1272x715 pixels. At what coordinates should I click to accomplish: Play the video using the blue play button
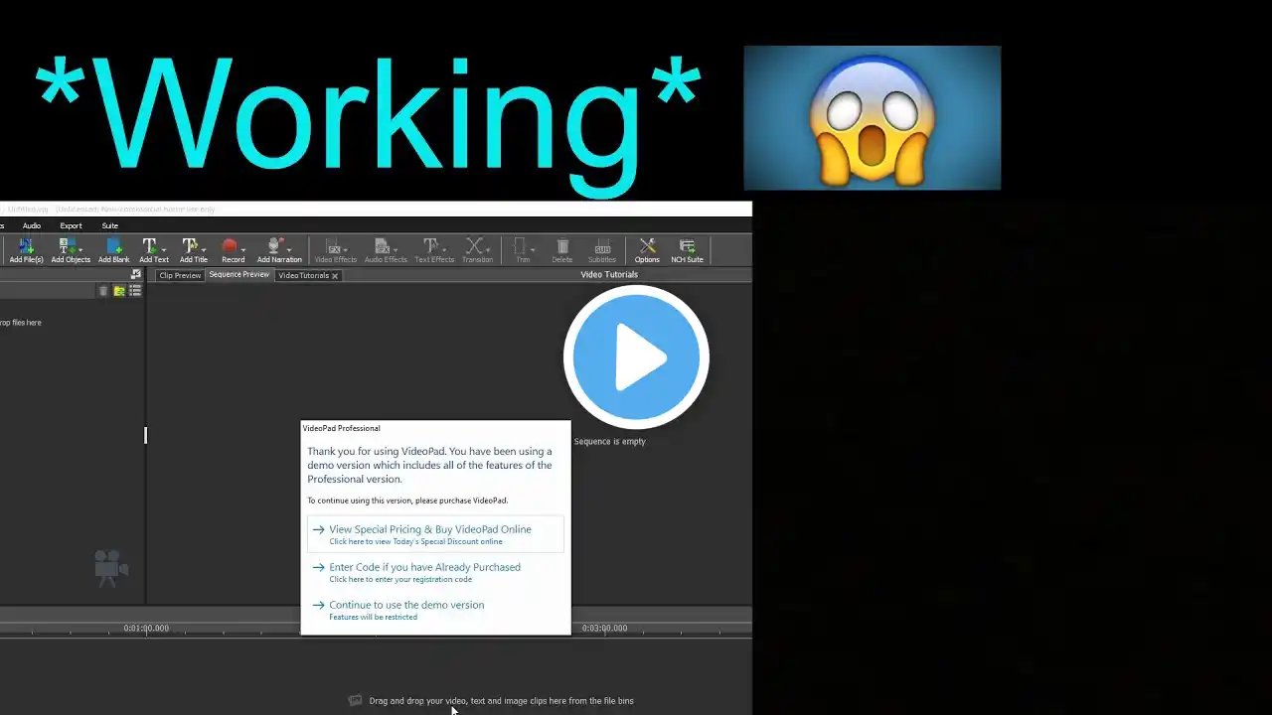pyautogui.click(x=636, y=357)
